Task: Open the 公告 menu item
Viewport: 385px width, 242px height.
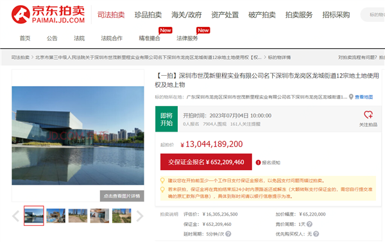Action: [x=52, y=38]
